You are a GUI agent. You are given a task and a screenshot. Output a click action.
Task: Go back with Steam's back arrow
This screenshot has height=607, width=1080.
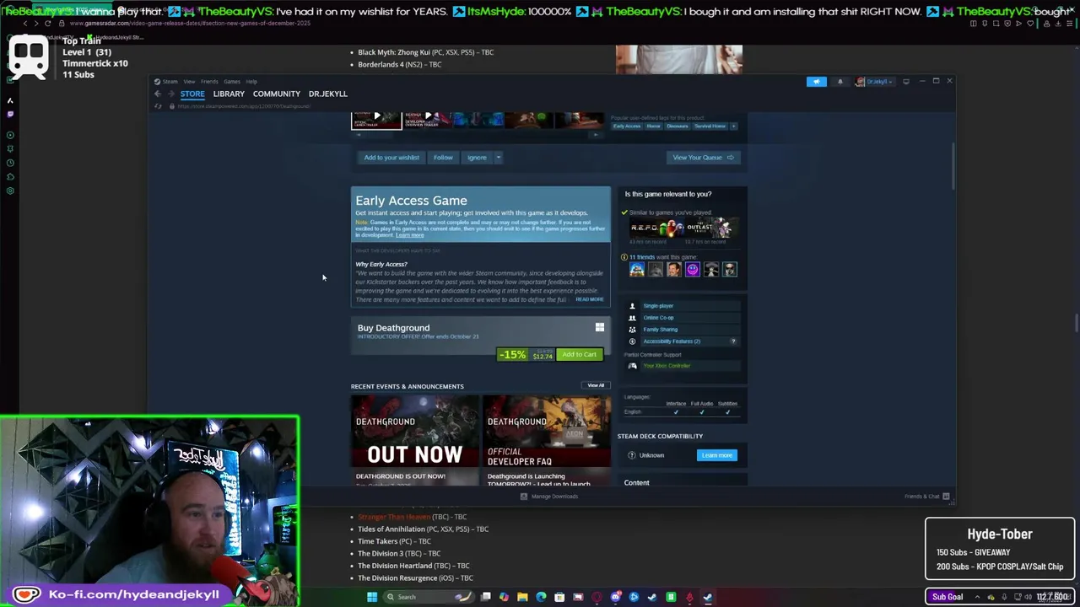(157, 94)
